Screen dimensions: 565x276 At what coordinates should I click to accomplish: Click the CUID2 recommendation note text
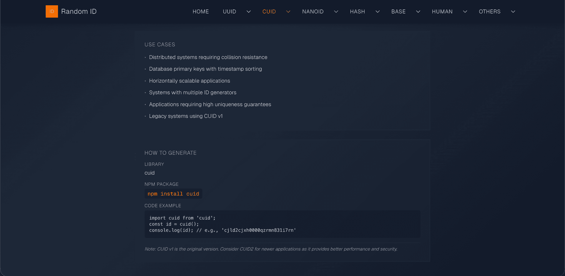271,249
